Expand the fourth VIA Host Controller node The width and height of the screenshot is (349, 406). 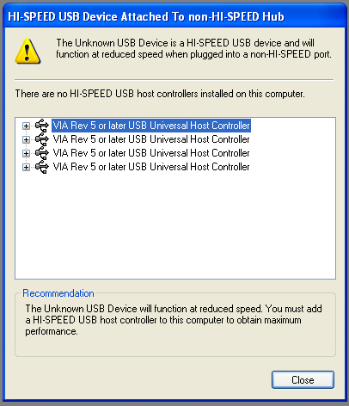[x=26, y=167]
